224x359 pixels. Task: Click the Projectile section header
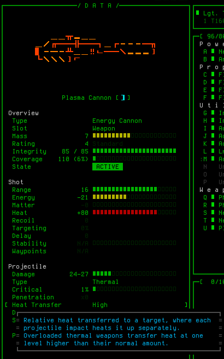27,266
